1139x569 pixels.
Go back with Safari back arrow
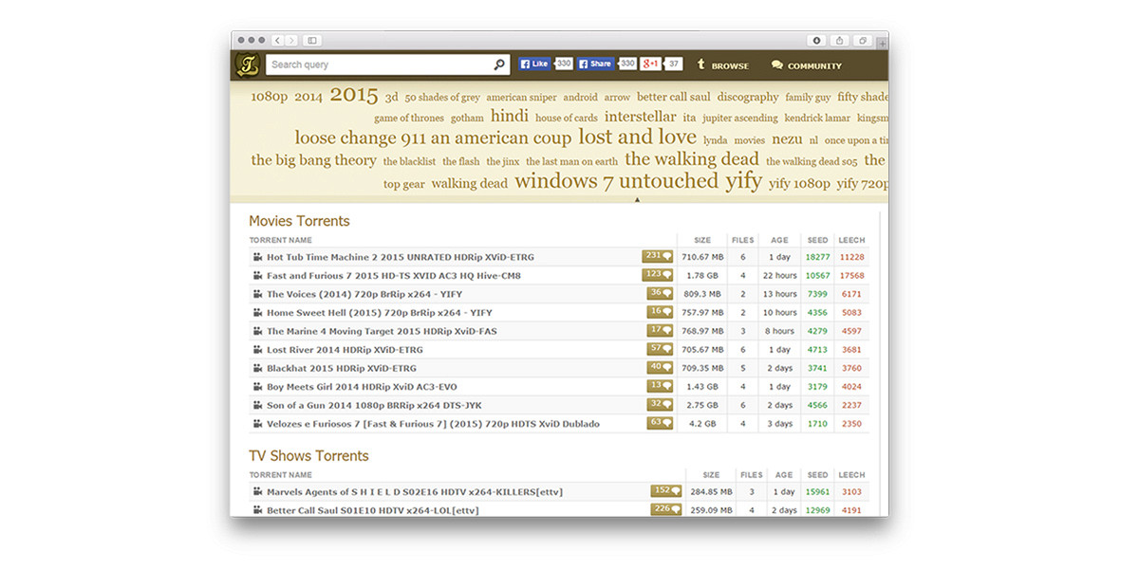point(277,41)
